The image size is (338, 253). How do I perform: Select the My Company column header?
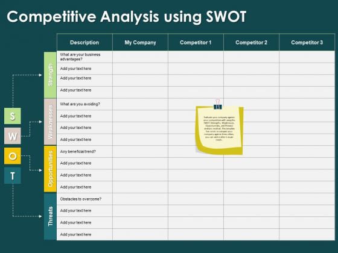140,42
